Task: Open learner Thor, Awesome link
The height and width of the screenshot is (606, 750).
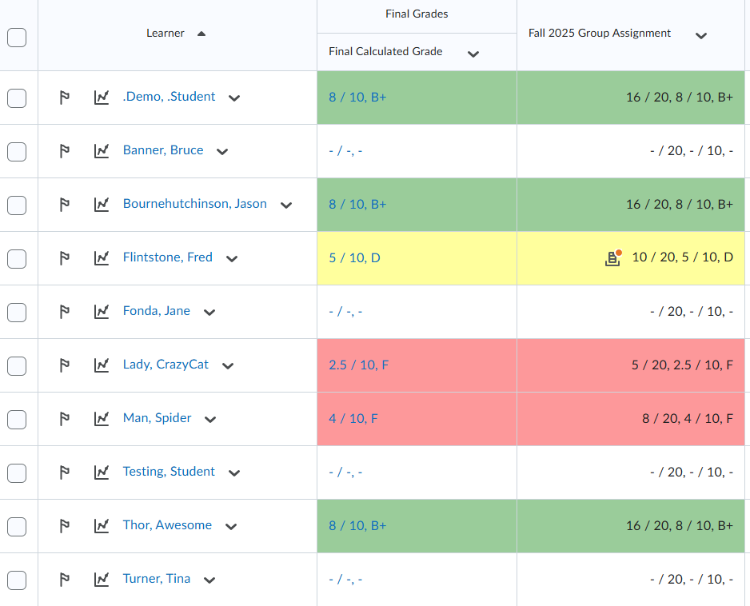Action: point(167,525)
